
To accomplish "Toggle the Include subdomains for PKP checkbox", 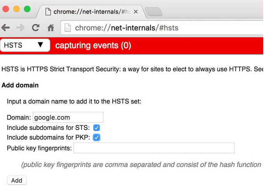I will (x=97, y=137).
